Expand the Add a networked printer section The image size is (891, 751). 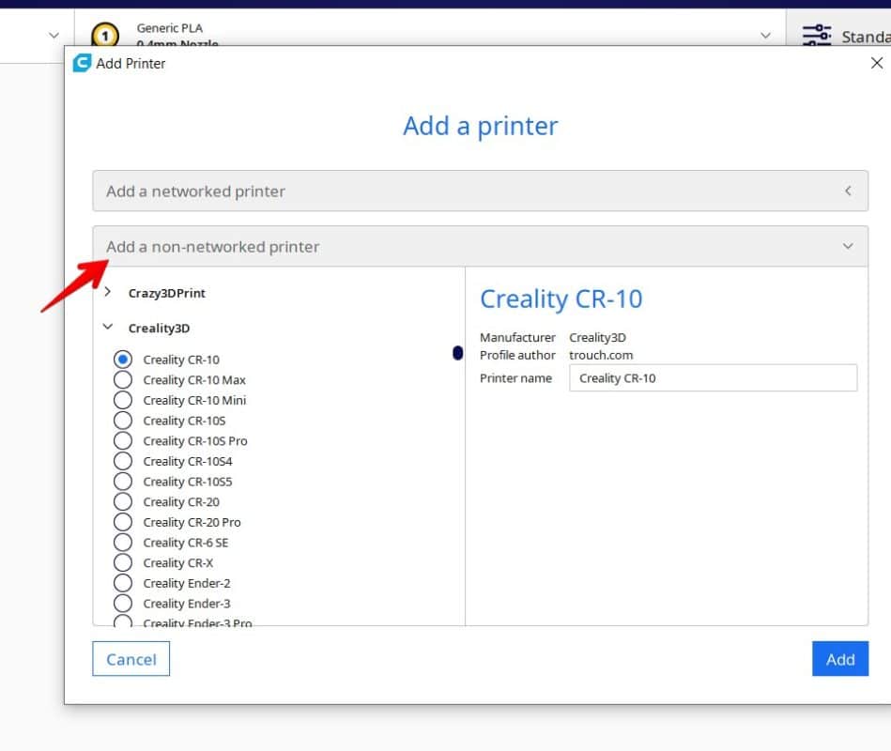tap(480, 191)
